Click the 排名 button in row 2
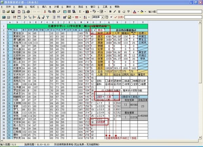Image resolution: width=203 pixels, height=147 pixels. pos(100,30)
